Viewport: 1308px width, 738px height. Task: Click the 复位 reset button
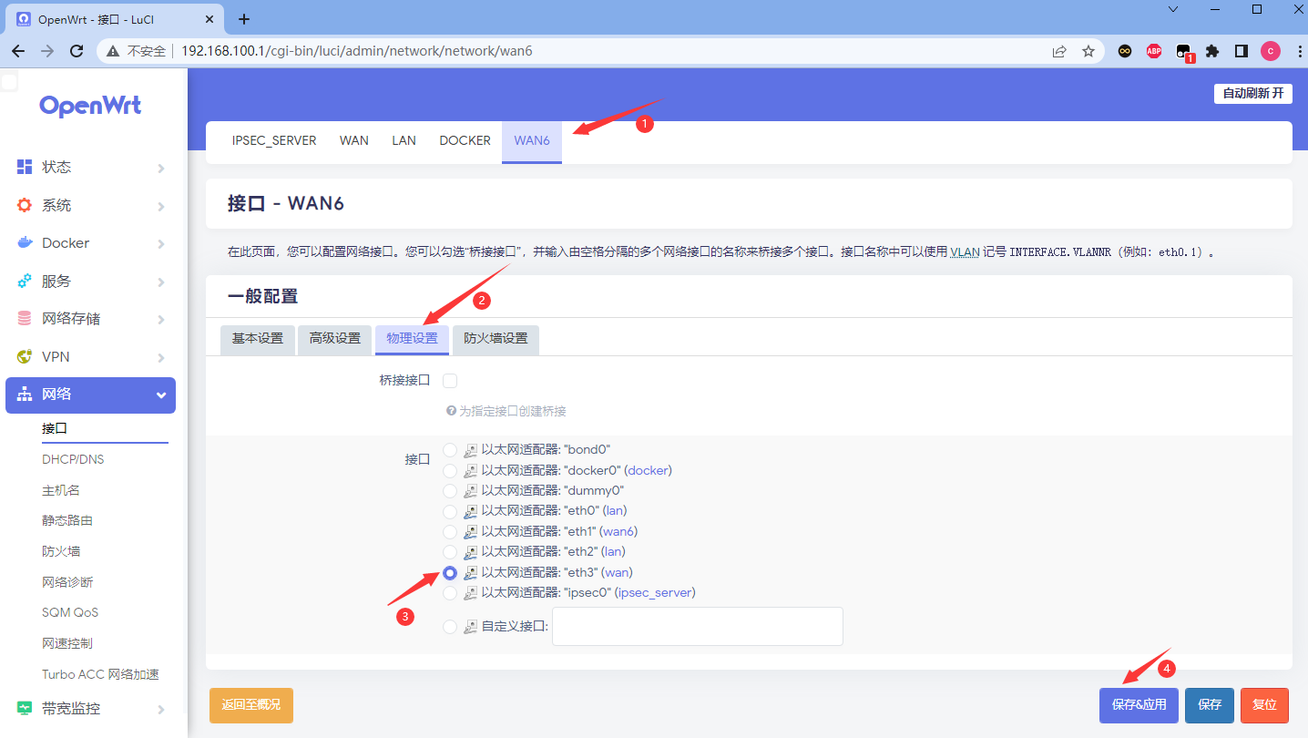coord(1264,705)
